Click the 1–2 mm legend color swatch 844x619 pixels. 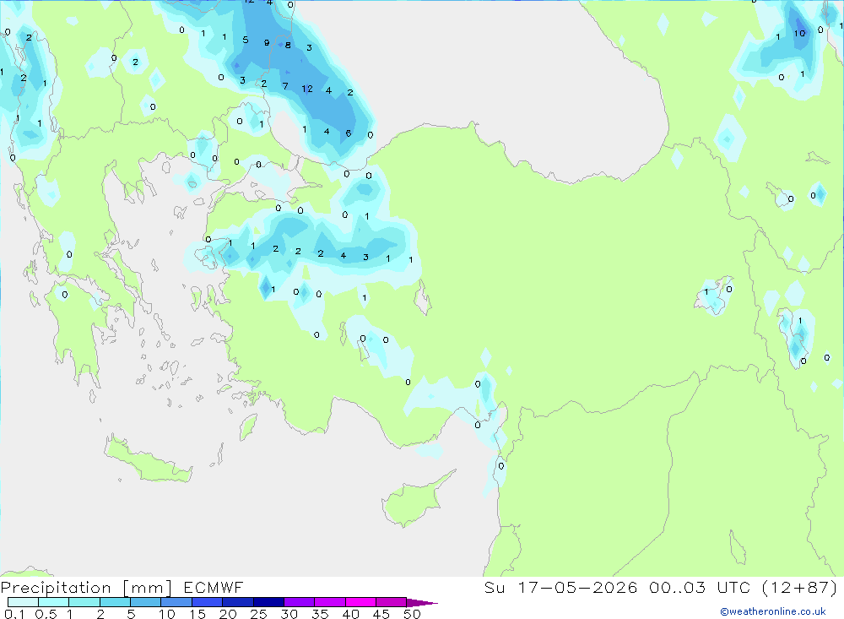tap(84, 602)
